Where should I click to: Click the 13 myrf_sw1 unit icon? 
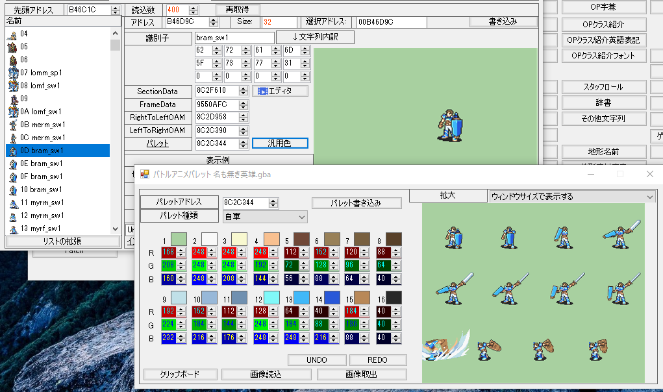pyautogui.click(x=13, y=229)
